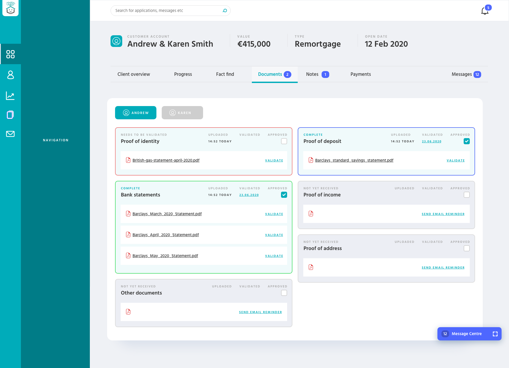
Task: Click the search applications input field
Action: [167, 11]
